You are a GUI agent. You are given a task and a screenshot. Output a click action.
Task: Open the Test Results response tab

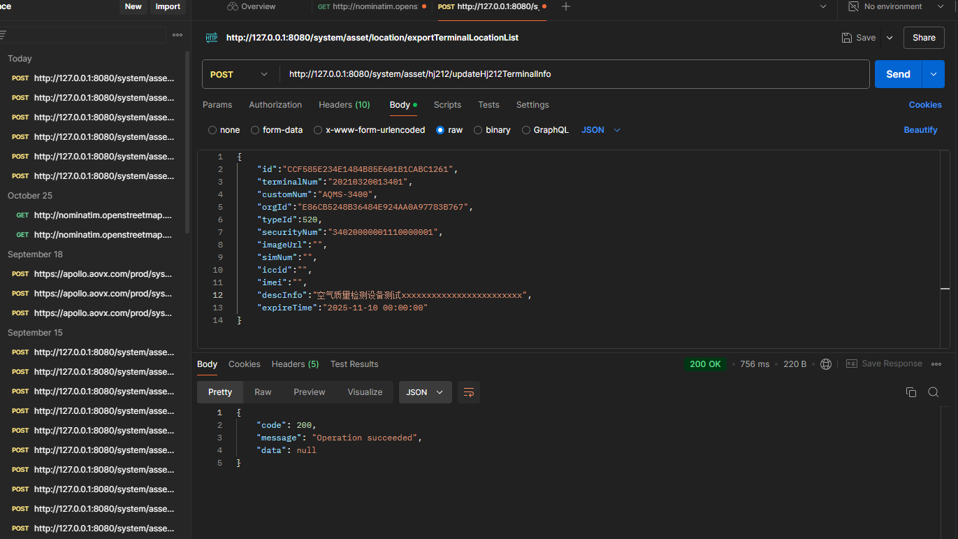click(x=354, y=364)
